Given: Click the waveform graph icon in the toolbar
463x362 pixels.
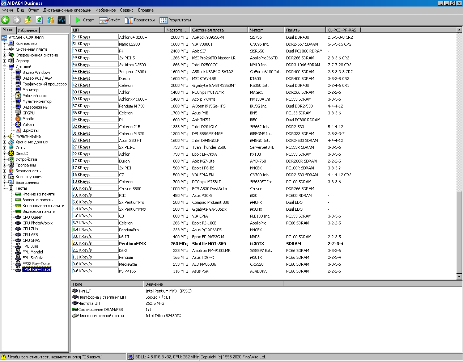Looking at the screenshot, I should (x=61, y=20).
